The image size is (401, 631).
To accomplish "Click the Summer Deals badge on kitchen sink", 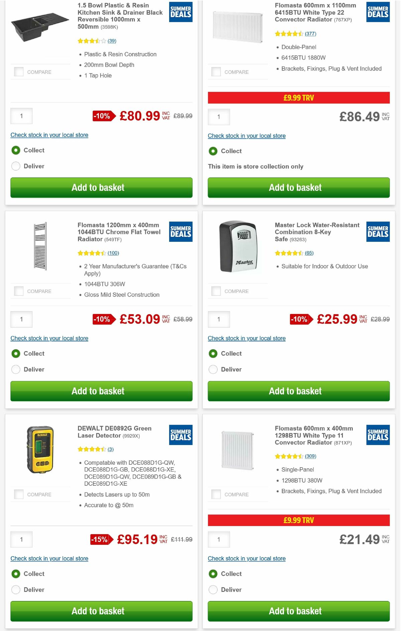I will [180, 12].
